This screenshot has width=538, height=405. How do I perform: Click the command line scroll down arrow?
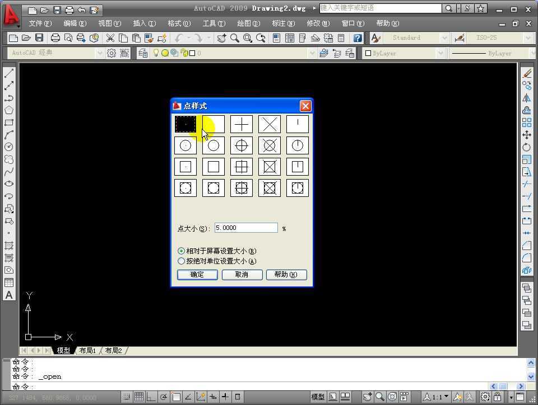pos(531,376)
